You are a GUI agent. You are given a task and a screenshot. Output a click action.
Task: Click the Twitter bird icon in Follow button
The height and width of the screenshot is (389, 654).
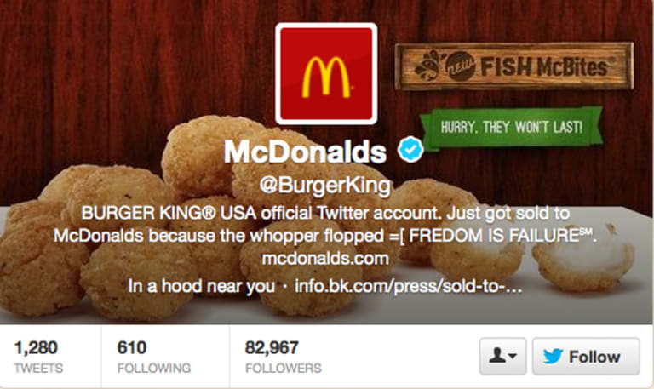coord(553,357)
